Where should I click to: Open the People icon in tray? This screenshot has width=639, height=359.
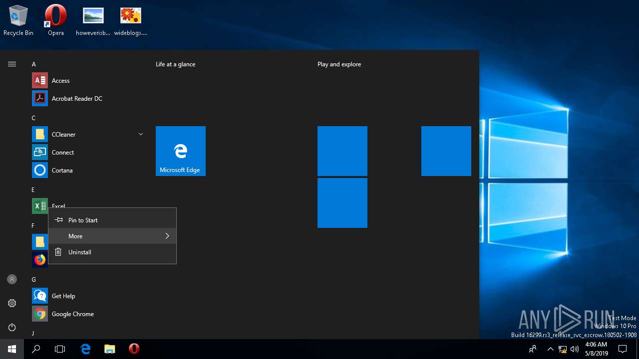pos(533,349)
